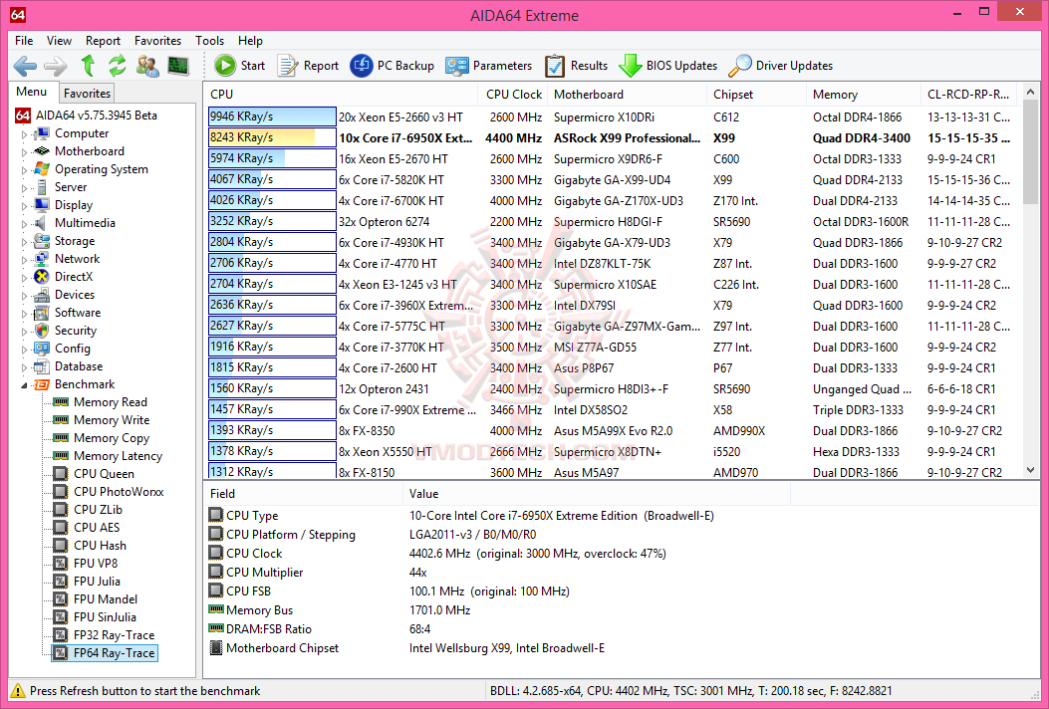Go up one level with green arrow
The image size is (1049, 709).
(x=88, y=66)
